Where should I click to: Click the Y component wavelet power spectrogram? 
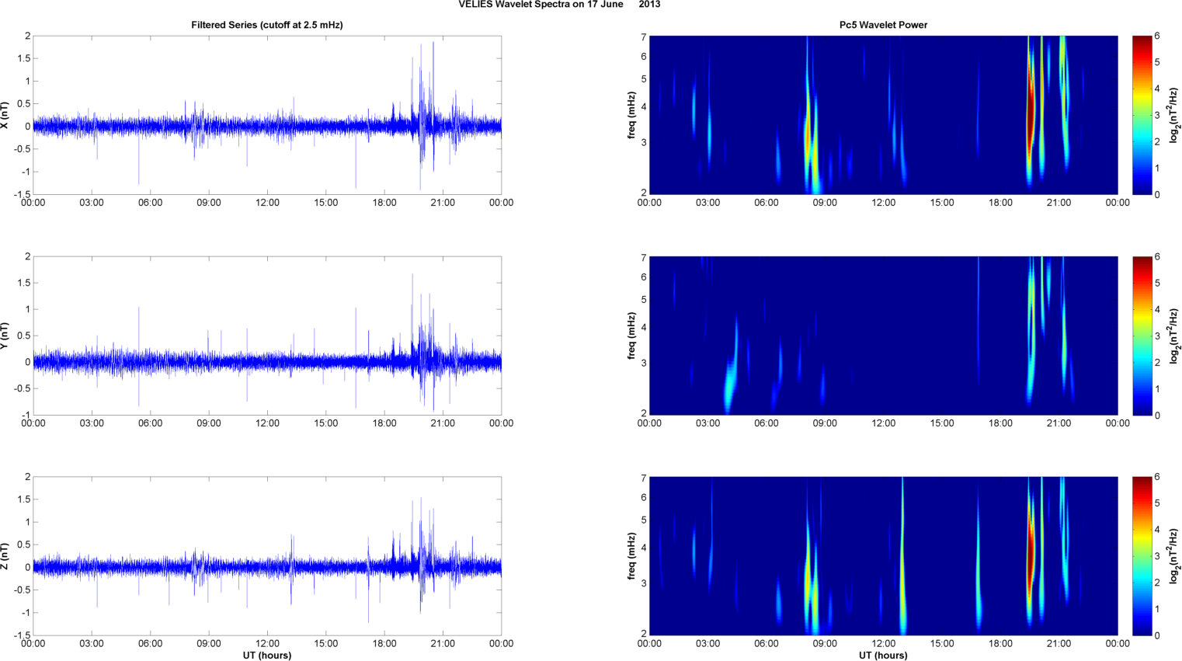(883, 336)
